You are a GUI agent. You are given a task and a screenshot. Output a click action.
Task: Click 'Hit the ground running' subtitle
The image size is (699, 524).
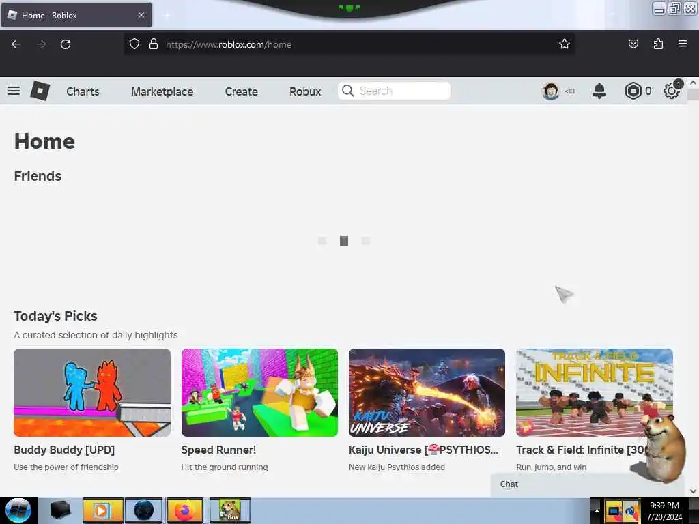pos(224,467)
